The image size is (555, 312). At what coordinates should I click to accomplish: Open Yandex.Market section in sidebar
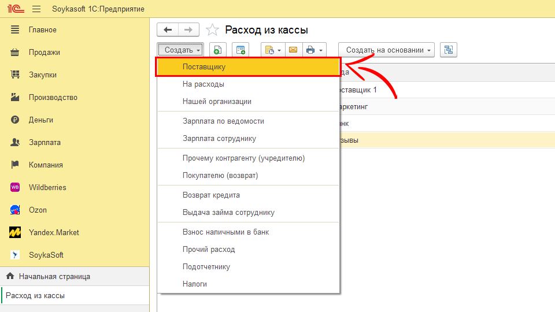point(54,232)
